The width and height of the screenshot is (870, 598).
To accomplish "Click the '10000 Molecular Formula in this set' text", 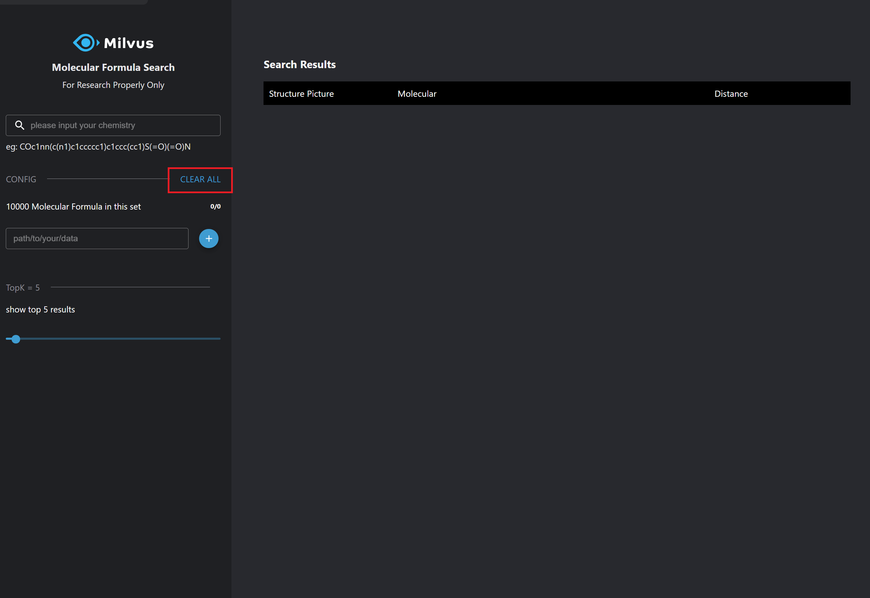I will (74, 207).
